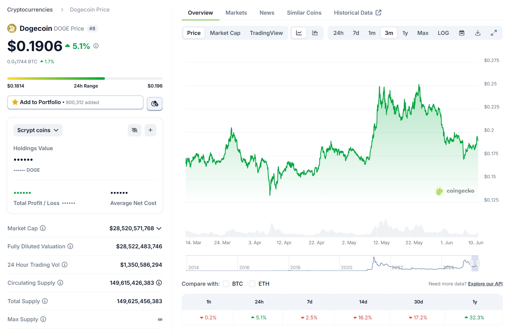
Task: Open external link icon for Historical Data
Action: (x=378, y=12)
